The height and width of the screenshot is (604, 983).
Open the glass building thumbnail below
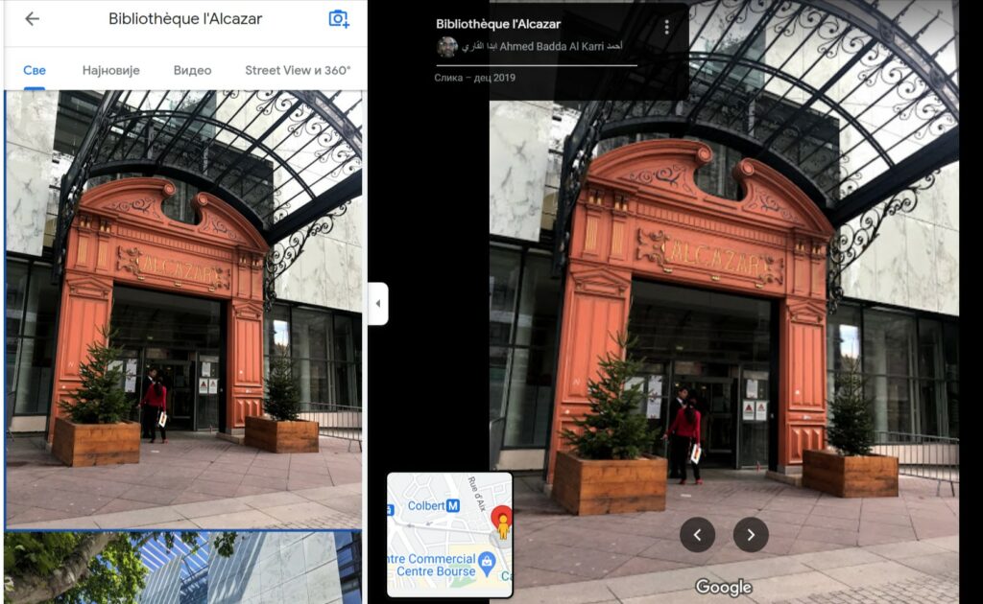click(x=183, y=568)
